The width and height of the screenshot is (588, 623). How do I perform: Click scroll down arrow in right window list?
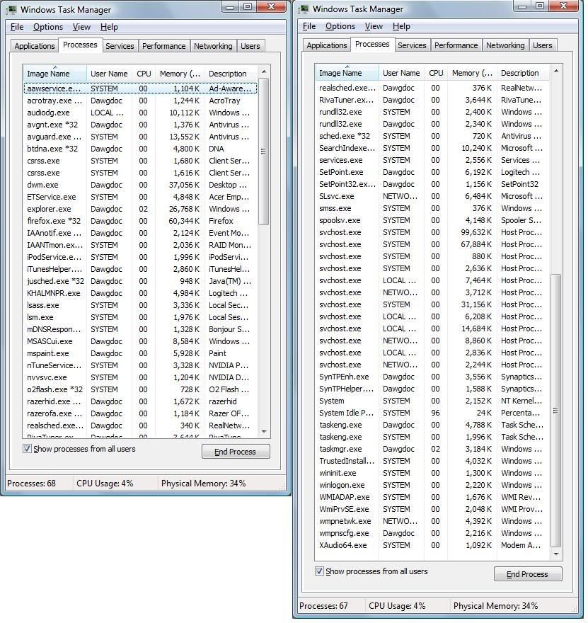pos(556,554)
